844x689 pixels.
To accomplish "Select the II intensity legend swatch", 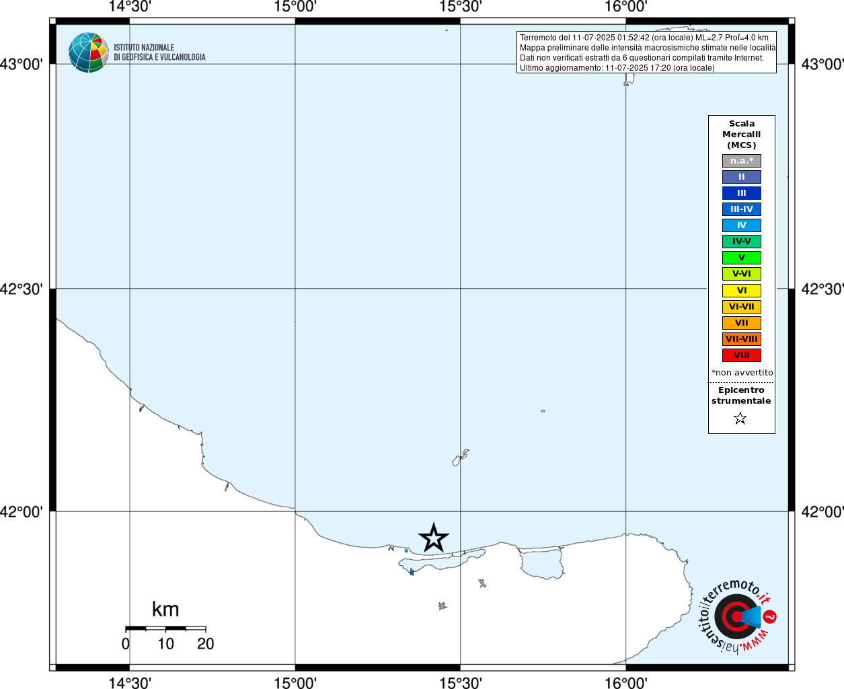I will [x=742, y=177].
